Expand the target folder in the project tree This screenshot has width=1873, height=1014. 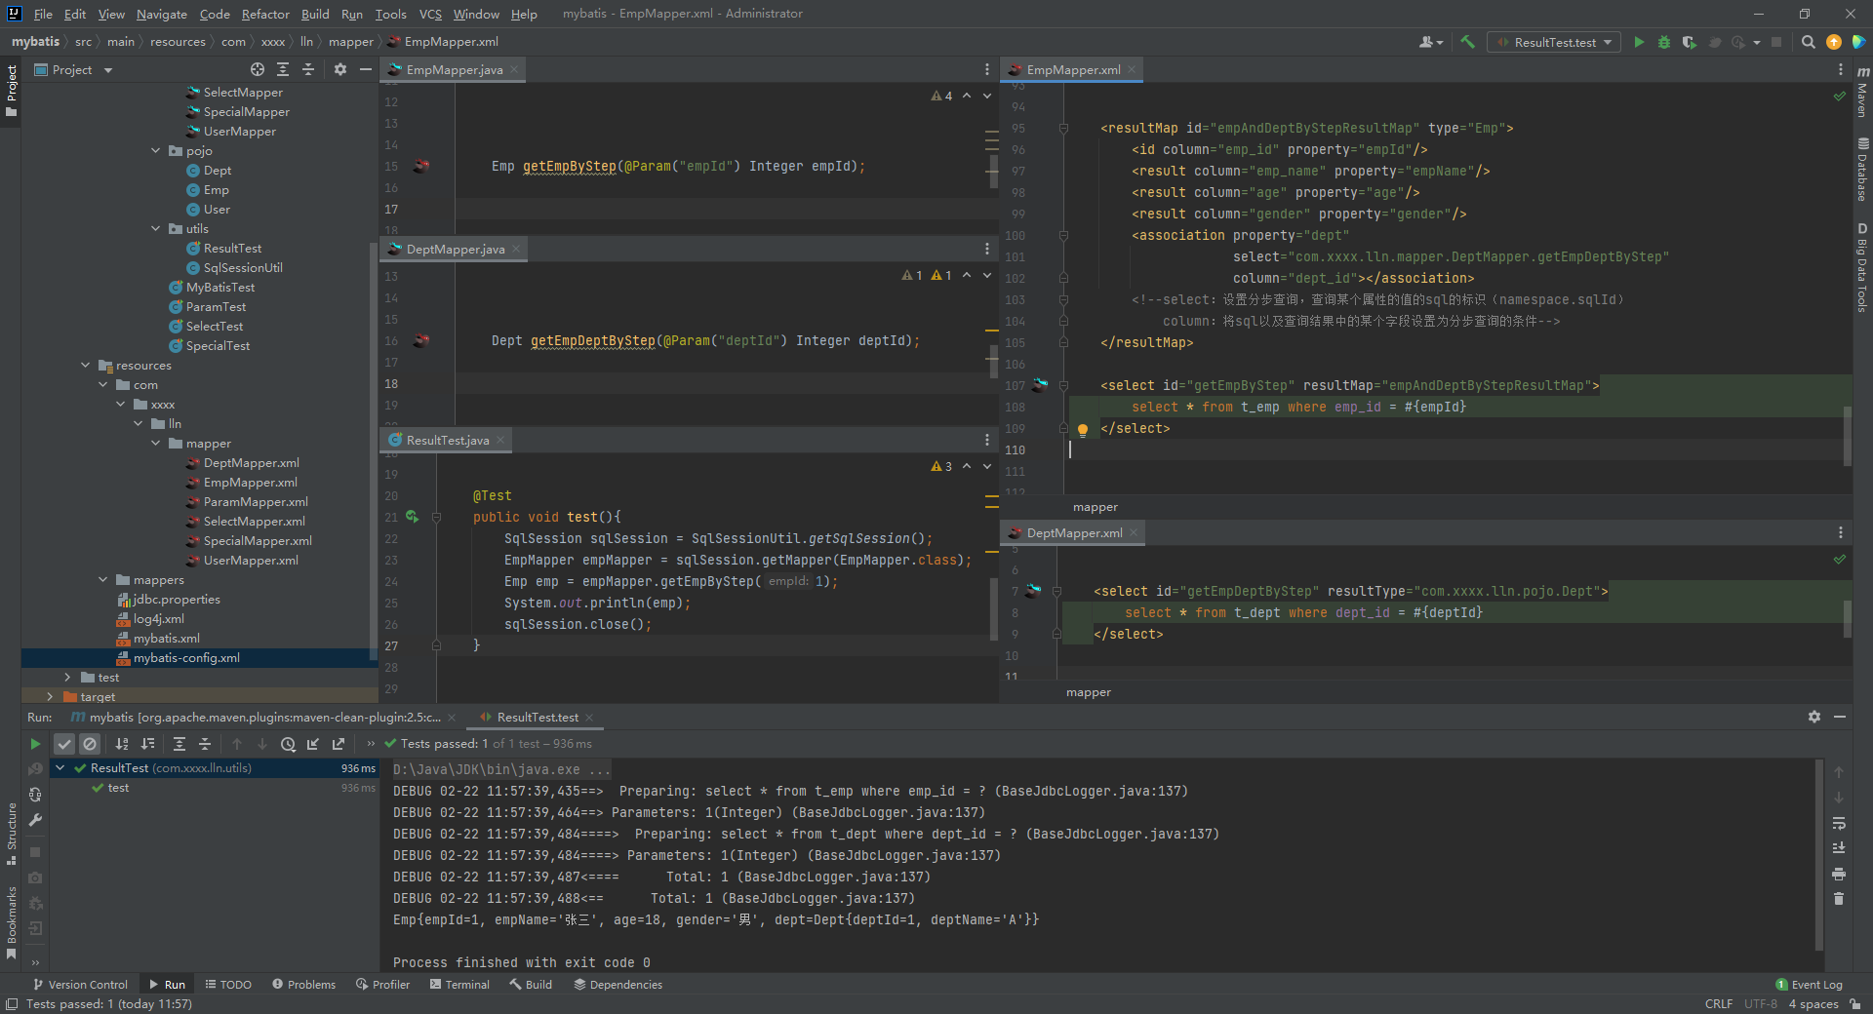pyautogui.click(x=50, y=697)
